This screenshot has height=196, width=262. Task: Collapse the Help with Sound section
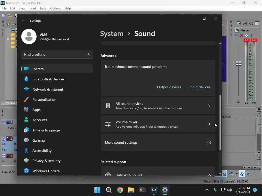pyautogui.click(x=209, y=175)
